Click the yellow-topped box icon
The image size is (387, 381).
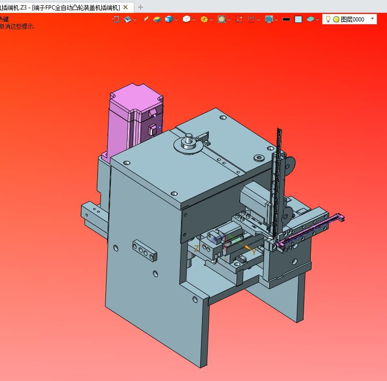pyautogui.click(x=157, y=19)
